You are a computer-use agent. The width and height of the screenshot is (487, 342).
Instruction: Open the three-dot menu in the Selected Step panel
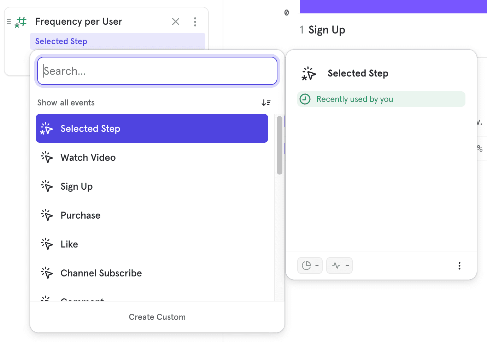click(x=459, y=265)
